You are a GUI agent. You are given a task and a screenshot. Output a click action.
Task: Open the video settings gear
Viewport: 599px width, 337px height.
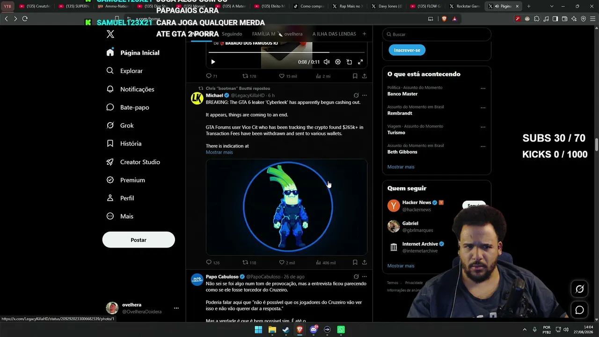338,62
